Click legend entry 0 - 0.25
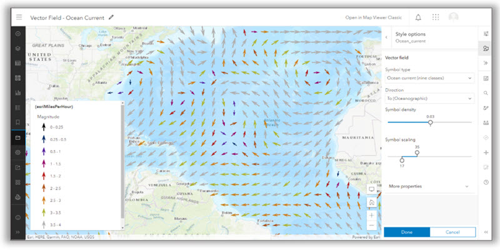Screen dimensions: 500x250 pos(56,127)
